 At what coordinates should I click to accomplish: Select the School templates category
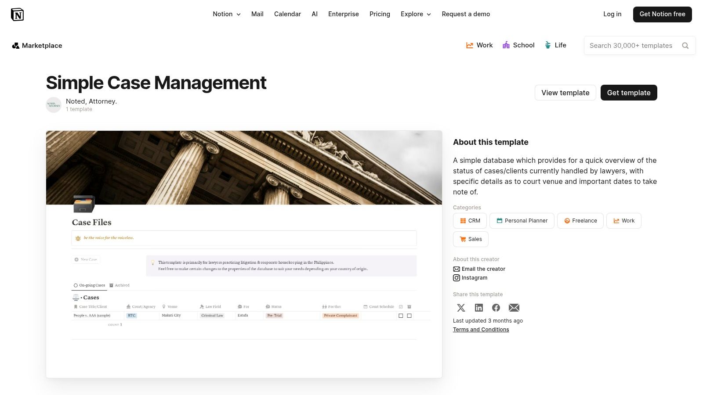click(518, 45)
